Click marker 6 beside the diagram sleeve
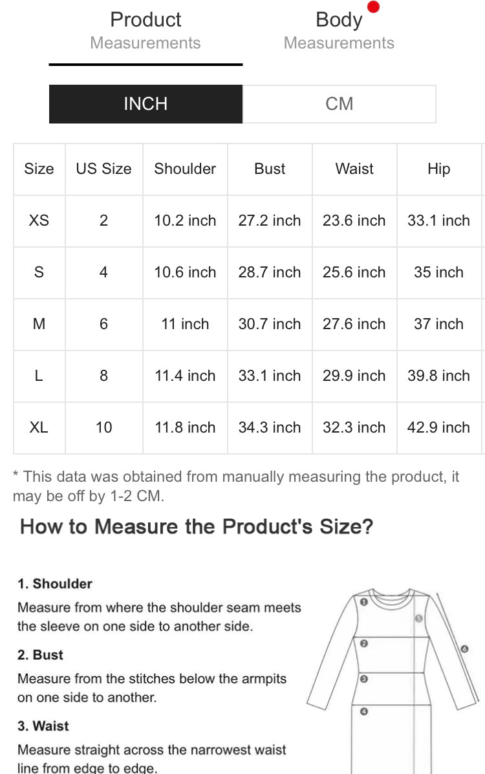The width and height of the screenshot is (485, 774). (x=464, y=649)
